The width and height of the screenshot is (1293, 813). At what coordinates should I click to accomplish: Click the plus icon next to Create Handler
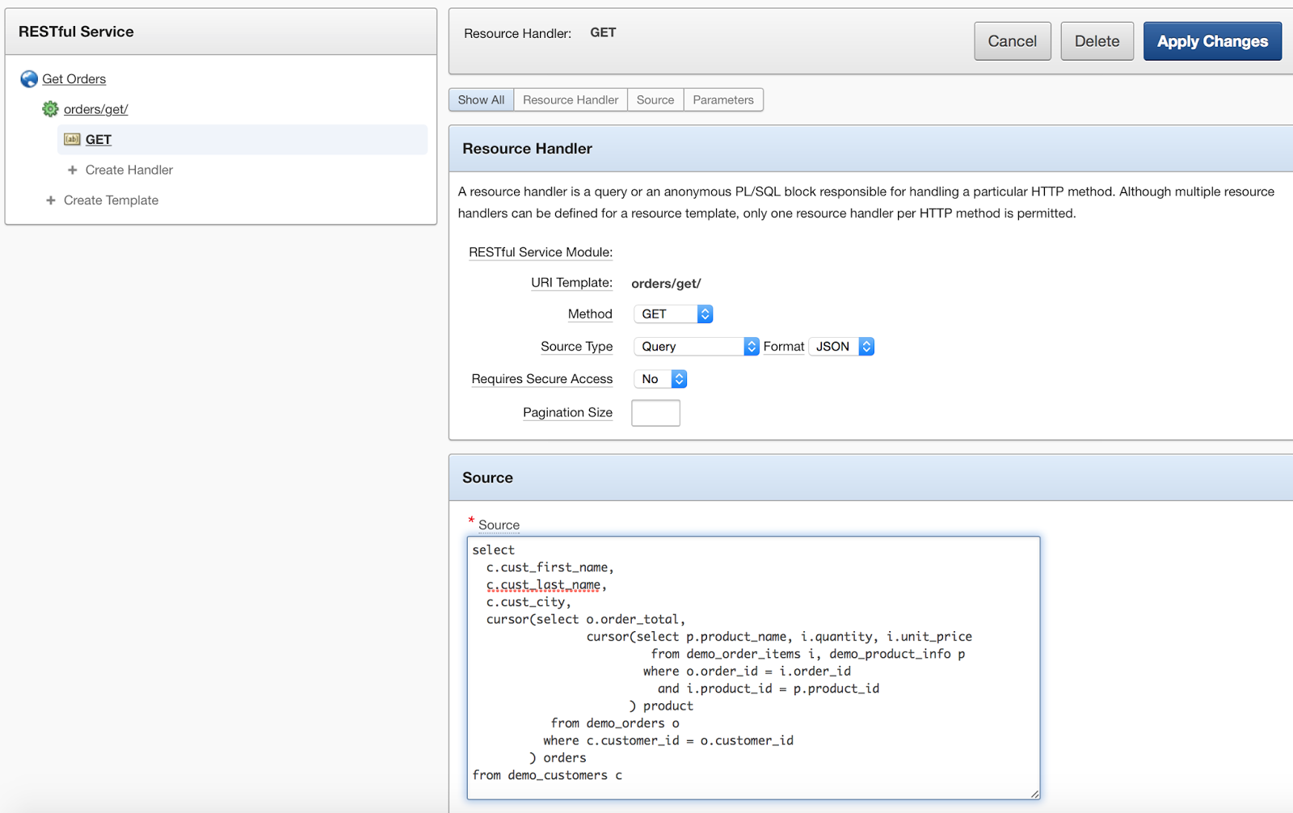[x=72, y=170]
